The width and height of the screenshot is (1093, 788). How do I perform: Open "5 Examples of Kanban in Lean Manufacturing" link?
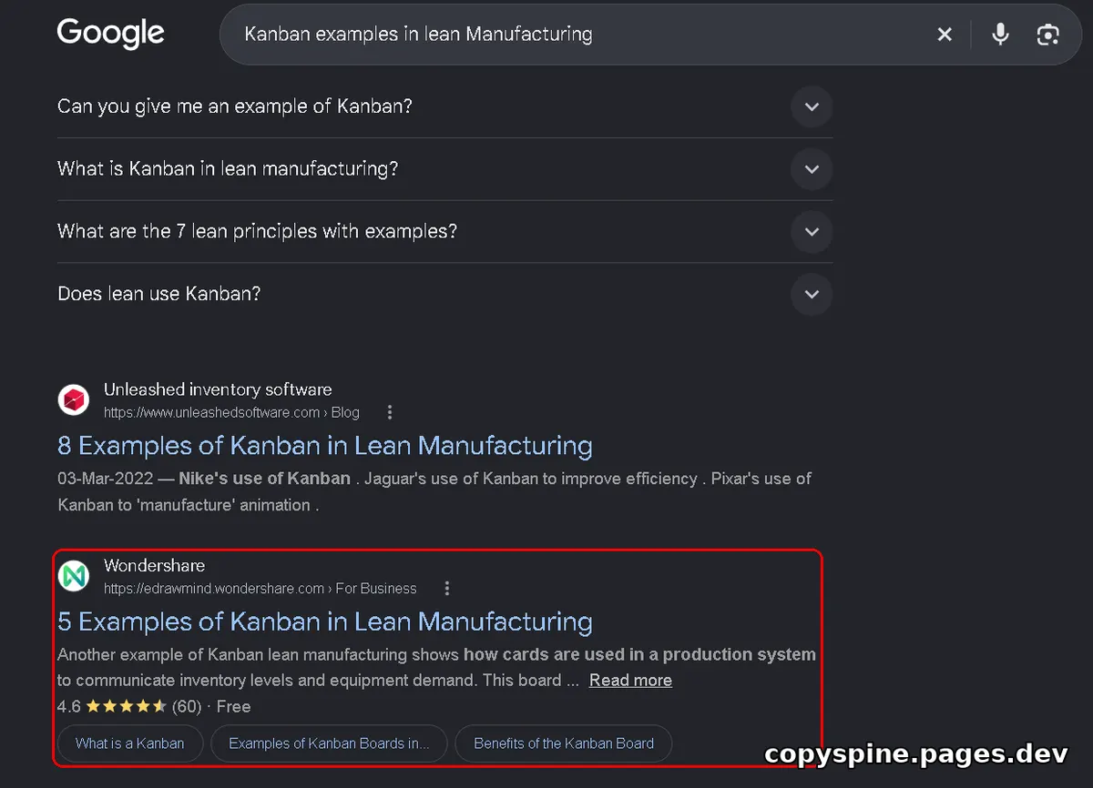tap(325, 621)
